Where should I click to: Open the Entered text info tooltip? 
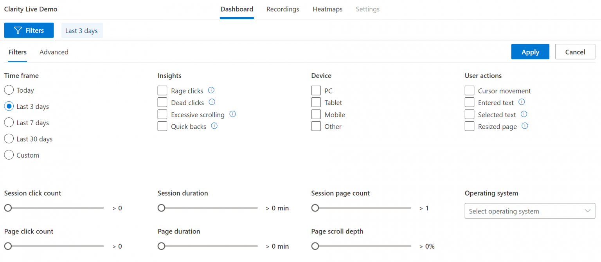tap(521, 102)
